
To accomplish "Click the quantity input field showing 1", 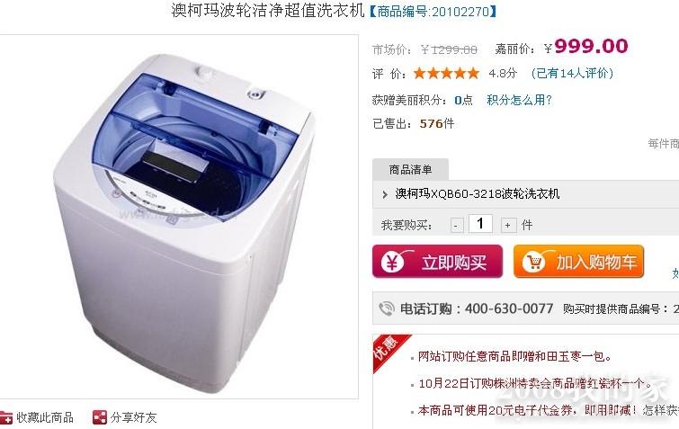I will 480,224.
